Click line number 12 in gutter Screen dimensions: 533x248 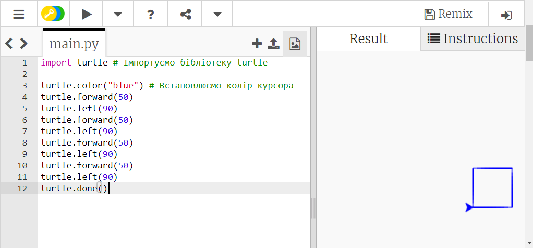pos(22,188)
